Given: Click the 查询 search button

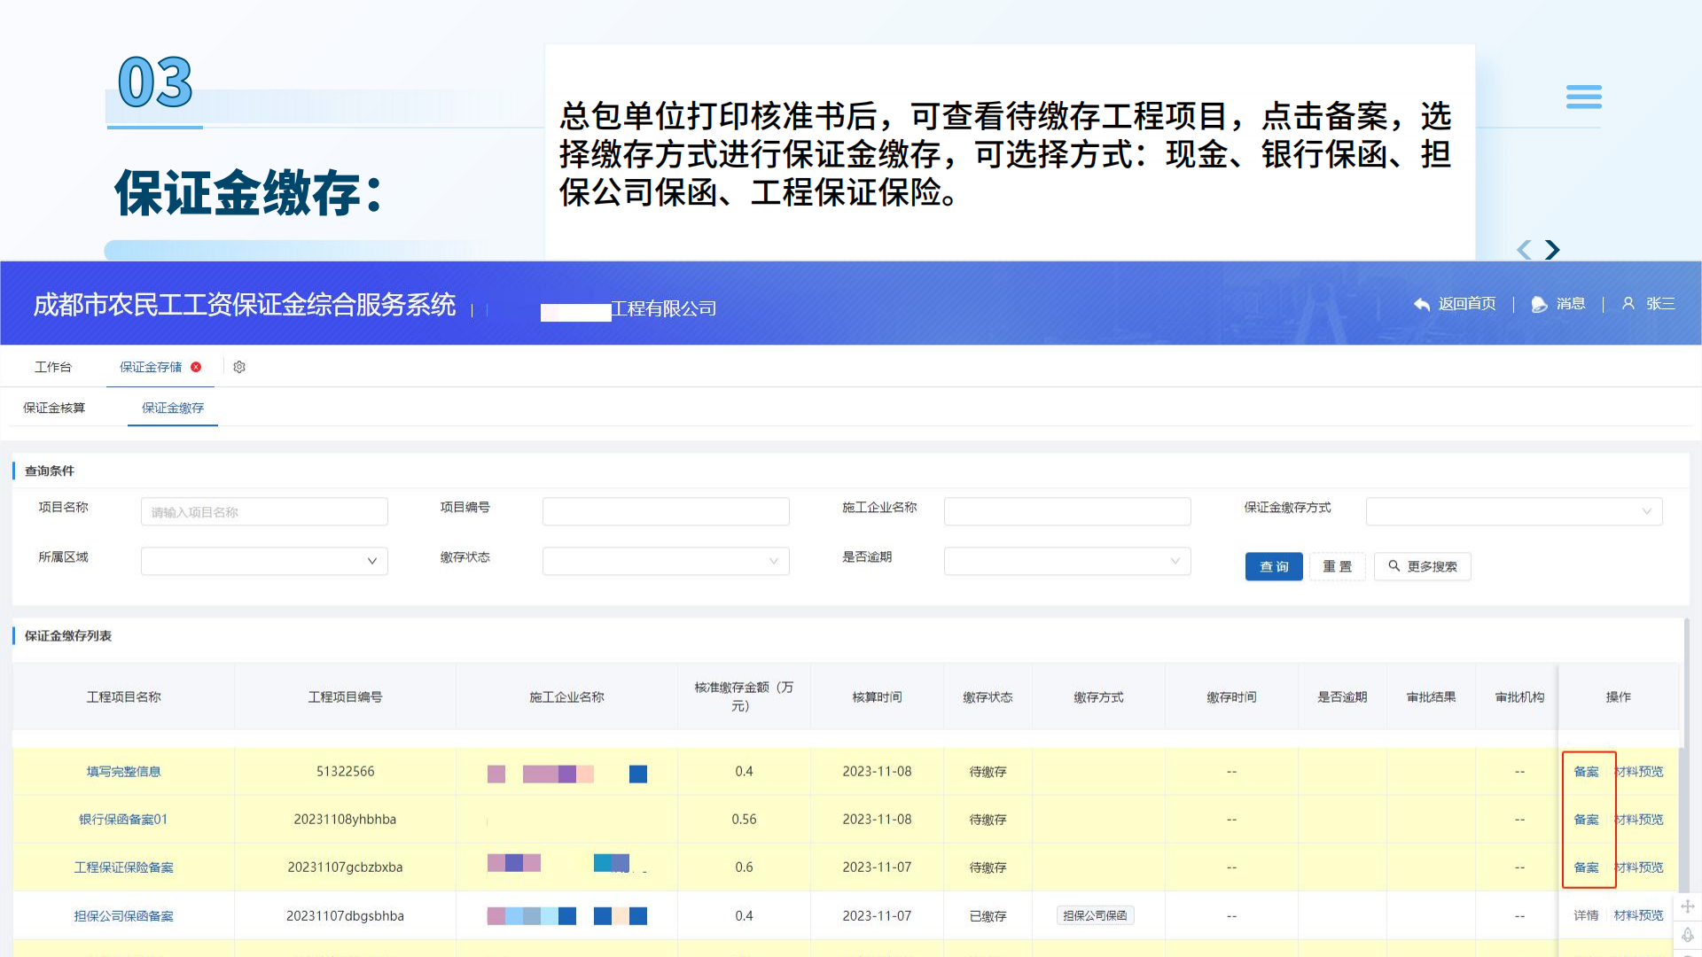Looking at the screenshot, I should [x=1274, y=566].
